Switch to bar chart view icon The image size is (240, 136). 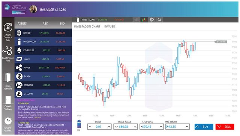tap(136, 20)
